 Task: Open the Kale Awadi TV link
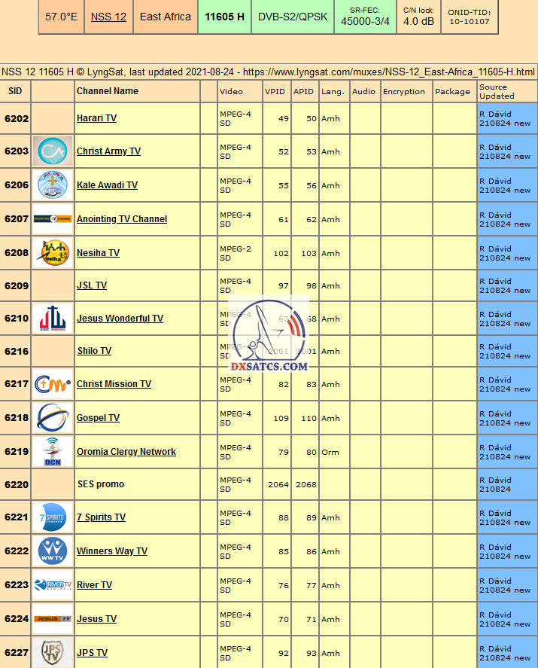107,185
